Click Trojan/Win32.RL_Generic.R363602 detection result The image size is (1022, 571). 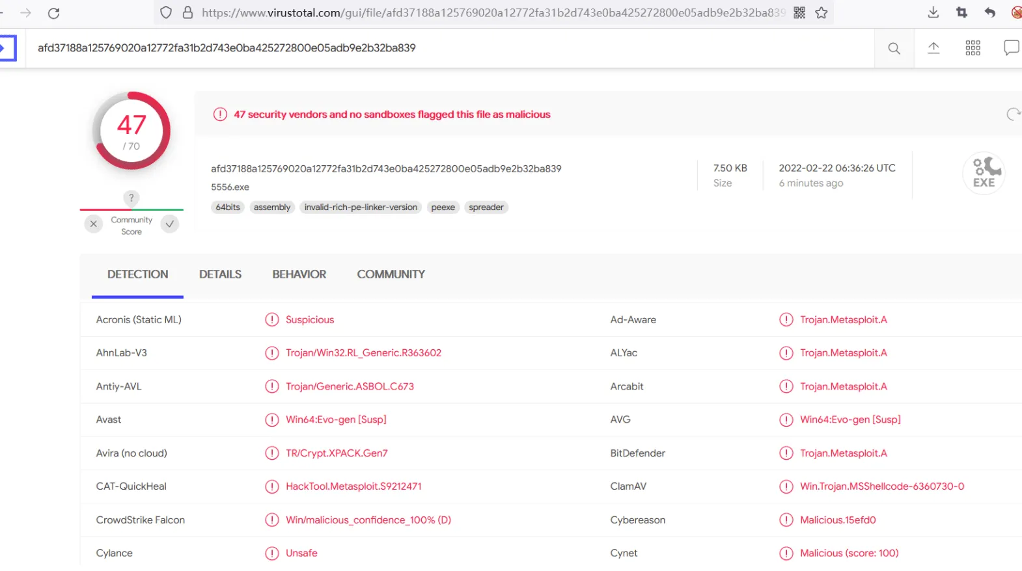363,353
